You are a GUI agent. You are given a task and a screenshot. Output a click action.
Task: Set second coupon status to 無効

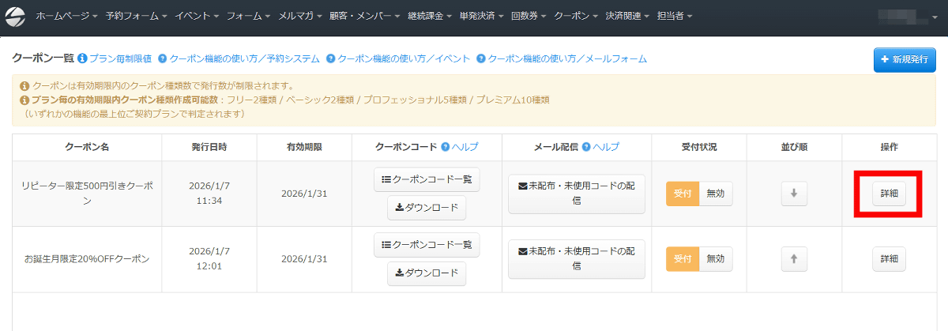[x=715, y=258]
